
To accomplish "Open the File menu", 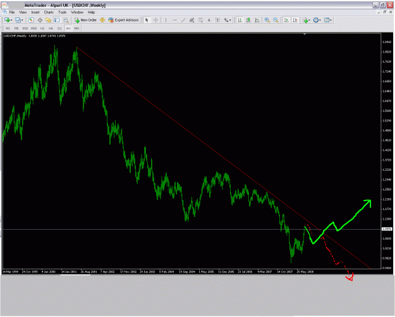I will pyautogui.click(x=12, y=13).
